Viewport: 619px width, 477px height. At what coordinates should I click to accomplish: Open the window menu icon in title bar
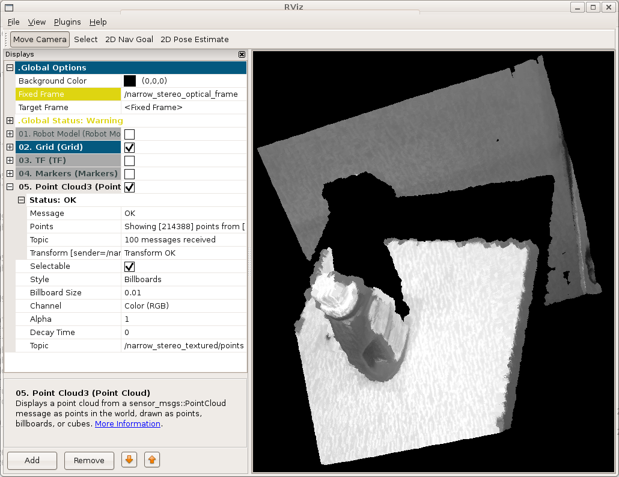pyautogui.click(x=8, y=7)
